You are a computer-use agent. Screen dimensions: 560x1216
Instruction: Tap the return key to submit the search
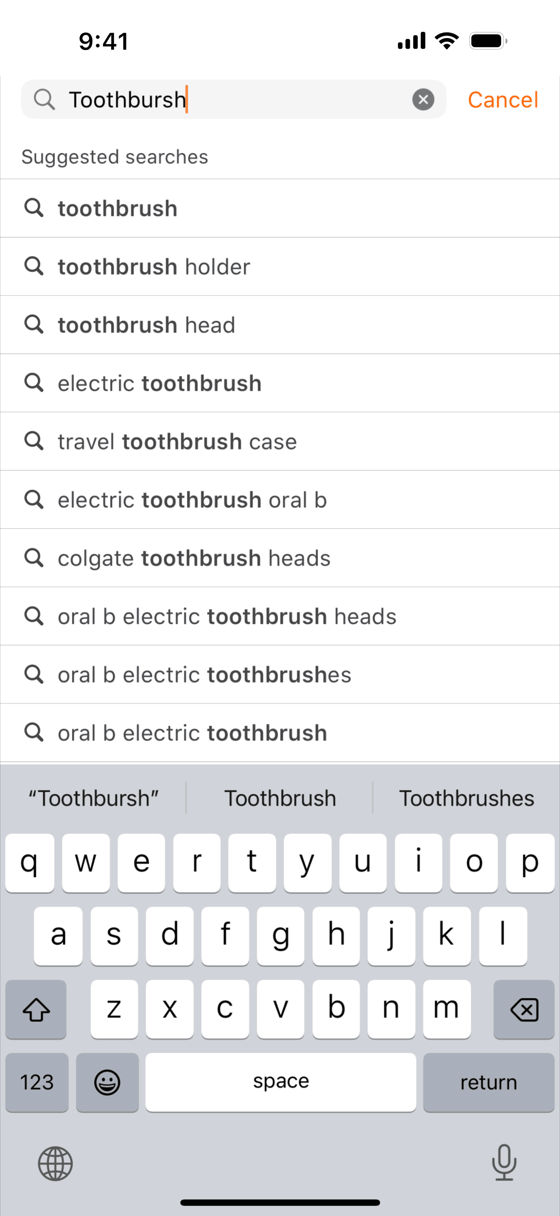[x=489, y=1082]
